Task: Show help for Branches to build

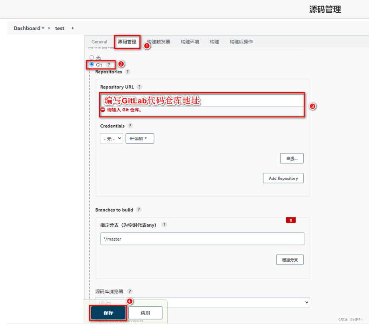Action: coord(139,210)
